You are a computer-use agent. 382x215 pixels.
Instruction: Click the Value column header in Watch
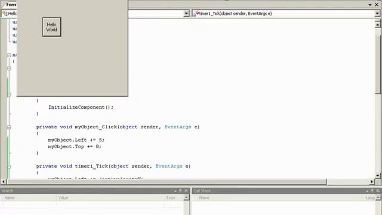[x=110, y=198]
